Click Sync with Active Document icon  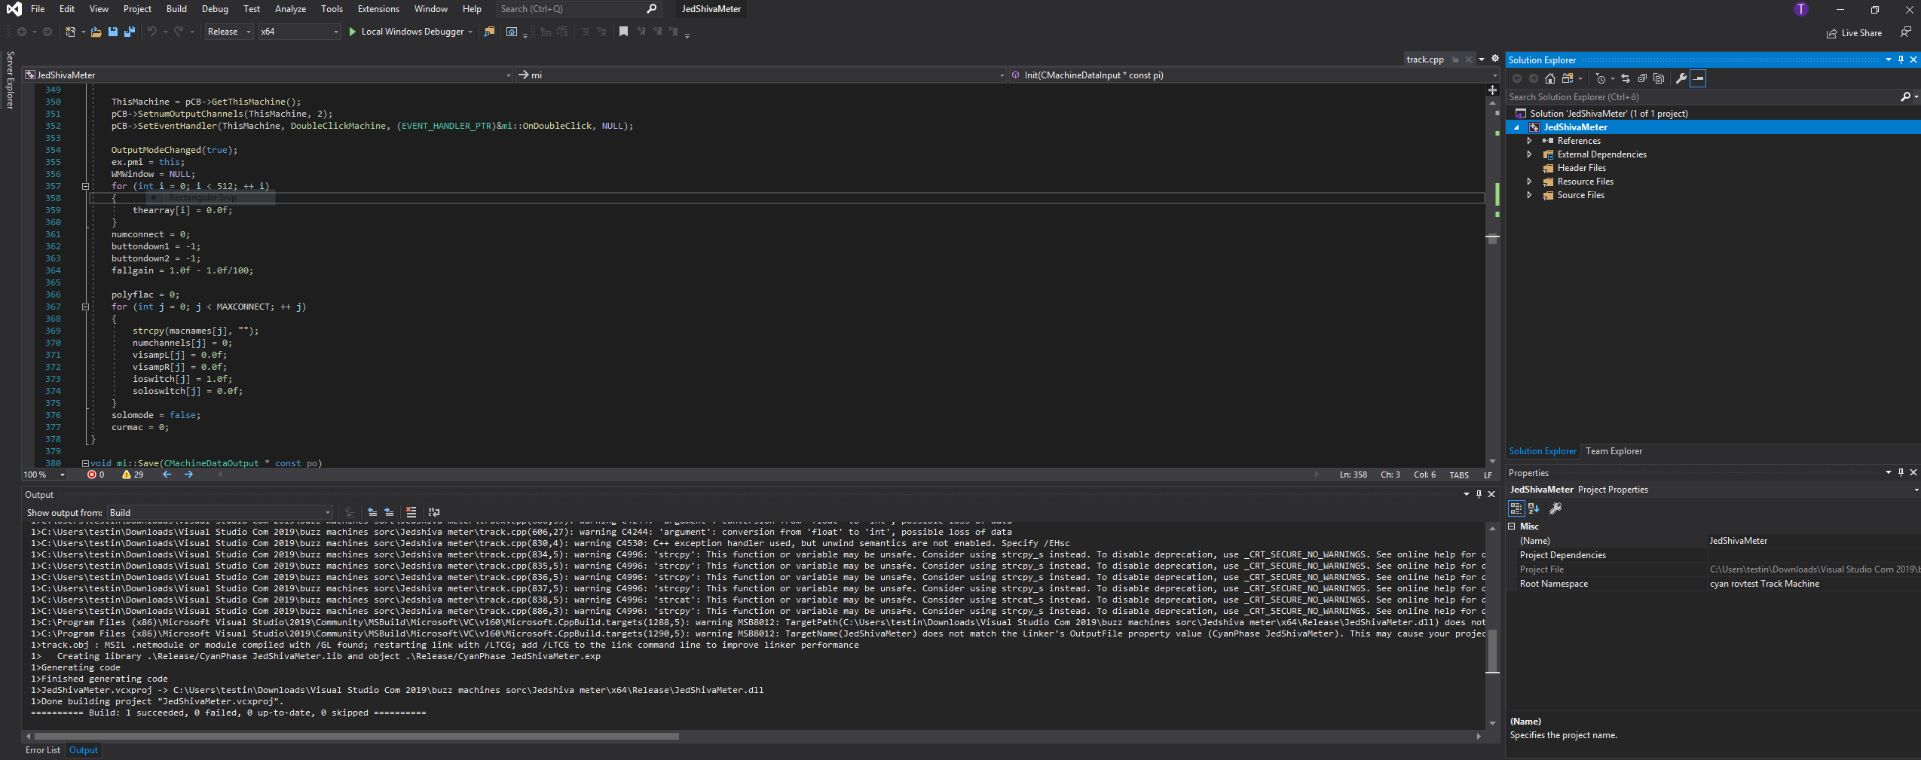coord(1626,78)
